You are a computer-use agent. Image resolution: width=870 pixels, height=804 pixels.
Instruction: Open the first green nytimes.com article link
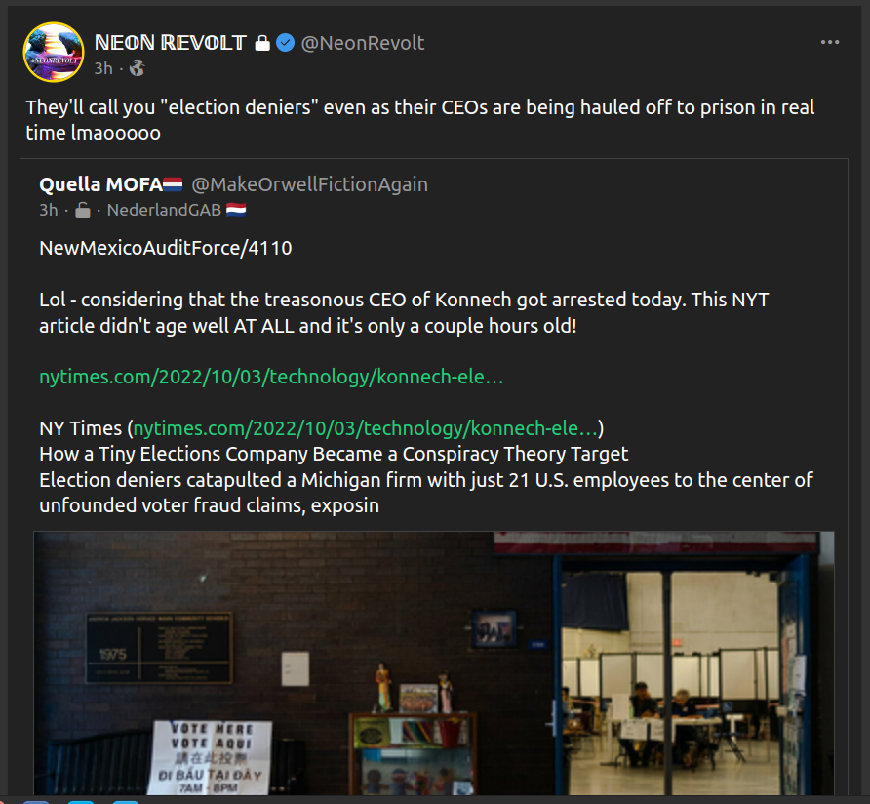pyautogui.click(x=271, y=377)
